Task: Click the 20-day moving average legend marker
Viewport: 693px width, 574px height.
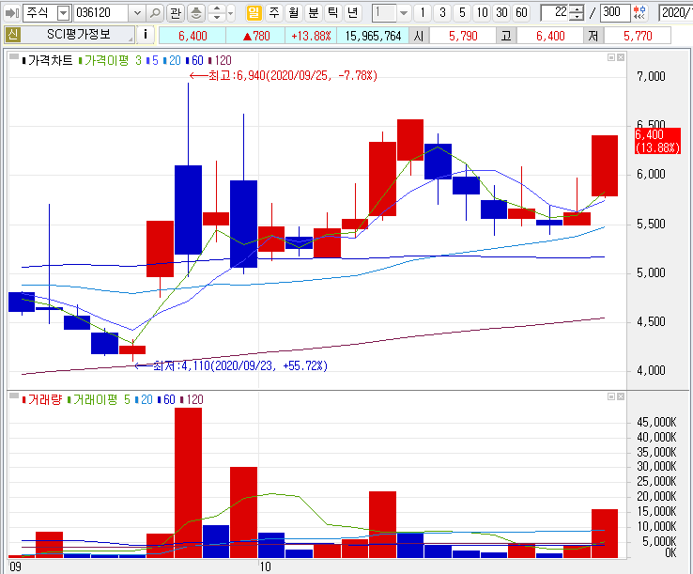Action: tap(173, 60)
